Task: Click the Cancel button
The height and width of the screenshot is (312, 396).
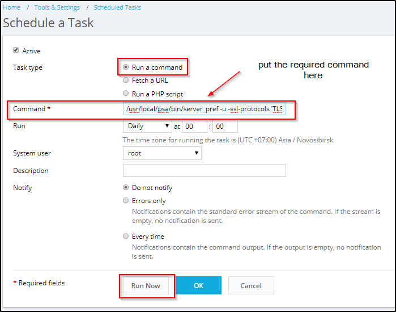Action: pyautogui.click(x=250, y=285)
